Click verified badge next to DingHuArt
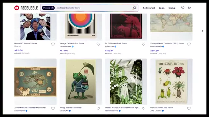Viewport: 209px width, 117px height. [70, 111]
